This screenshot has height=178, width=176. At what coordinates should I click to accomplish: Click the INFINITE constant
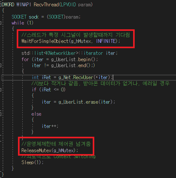coord(106,41)
